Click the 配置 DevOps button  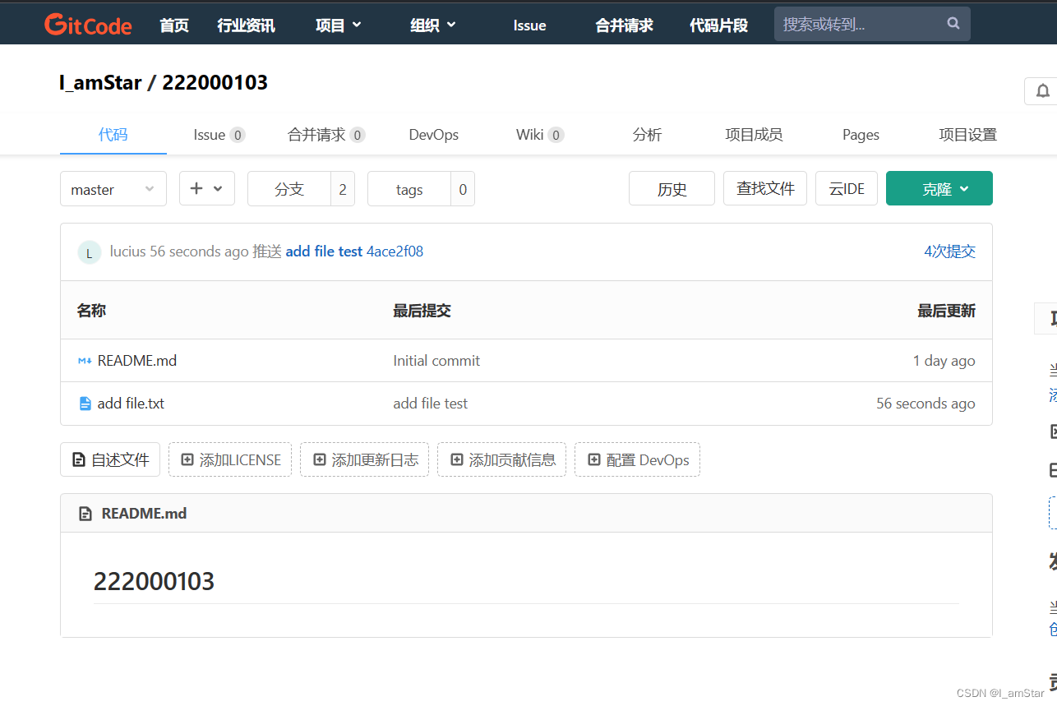637,459
